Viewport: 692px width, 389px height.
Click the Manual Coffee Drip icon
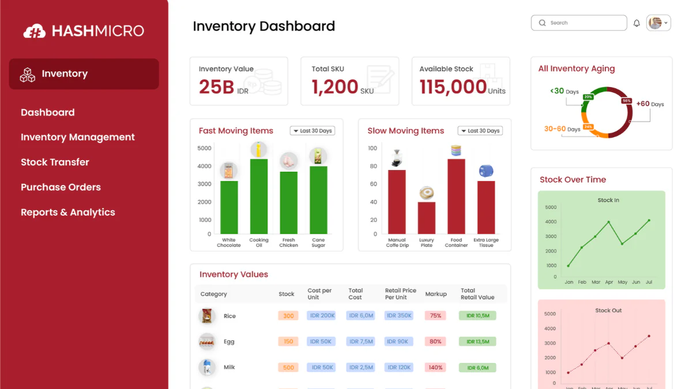pos(397,158)
